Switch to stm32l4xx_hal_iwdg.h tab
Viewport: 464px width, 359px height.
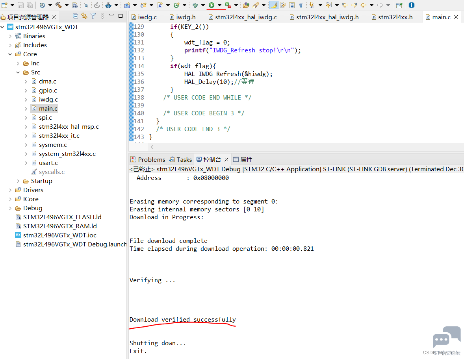pos(324,17)
